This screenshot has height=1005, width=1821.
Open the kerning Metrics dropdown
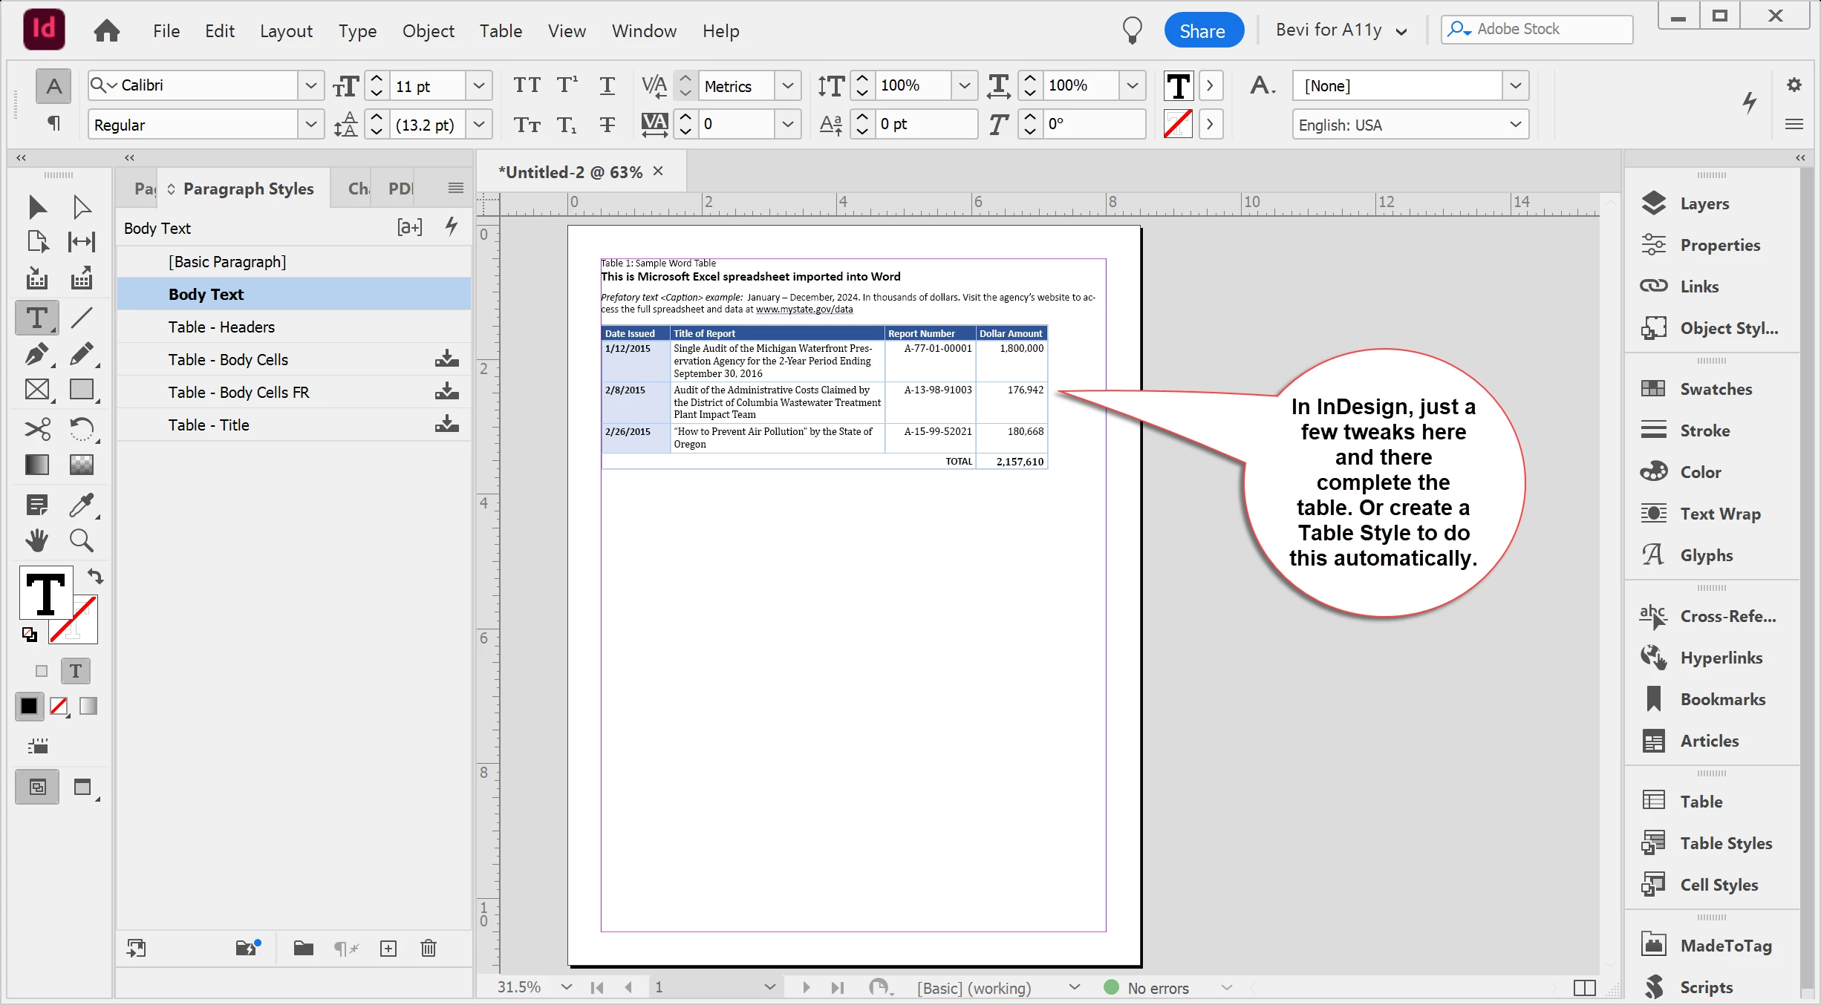click(x=787, y=85)
